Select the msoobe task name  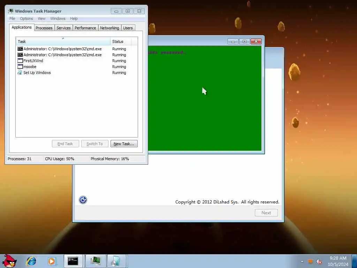coord(30,67)
